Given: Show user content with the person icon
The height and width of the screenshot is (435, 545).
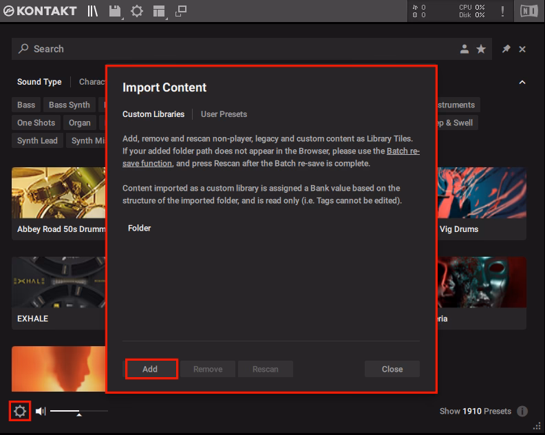Looking at the screenshot, I should (464, 49).
